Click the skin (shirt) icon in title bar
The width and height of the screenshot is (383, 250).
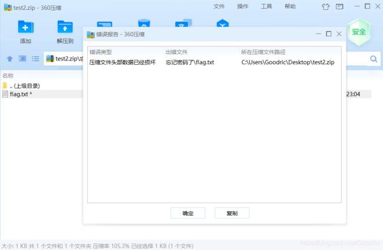[x=325, y=6]
